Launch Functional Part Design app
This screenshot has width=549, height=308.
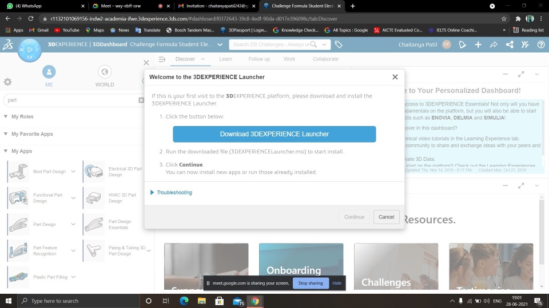[x=18, y=198]
